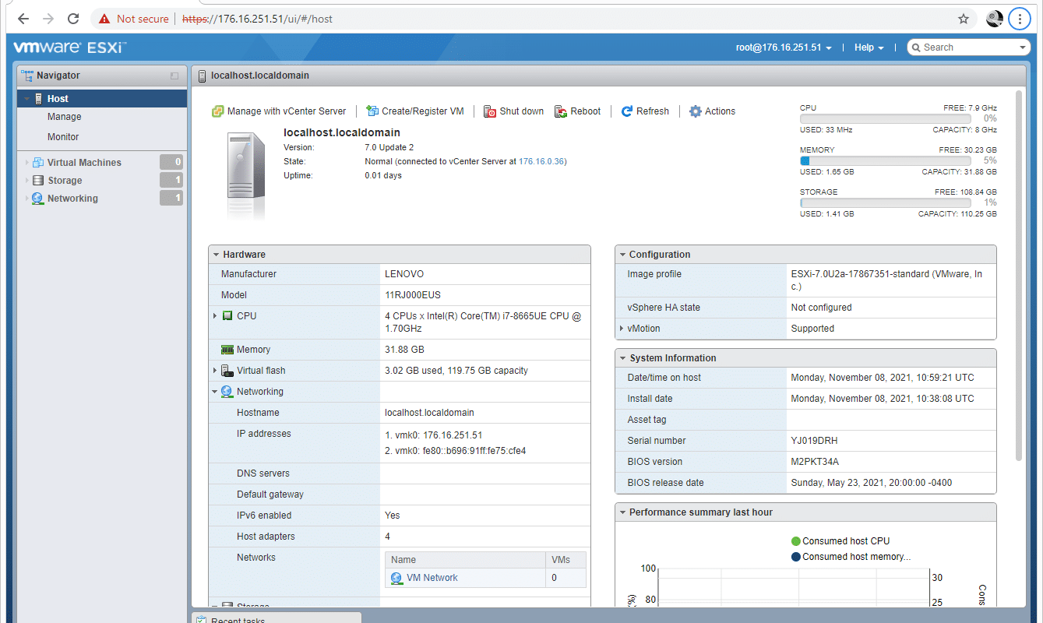Click the Virtual flash icon in Hardware
Image resolution: width=1043 pixels, height=623 pixels.
(227, 371)
